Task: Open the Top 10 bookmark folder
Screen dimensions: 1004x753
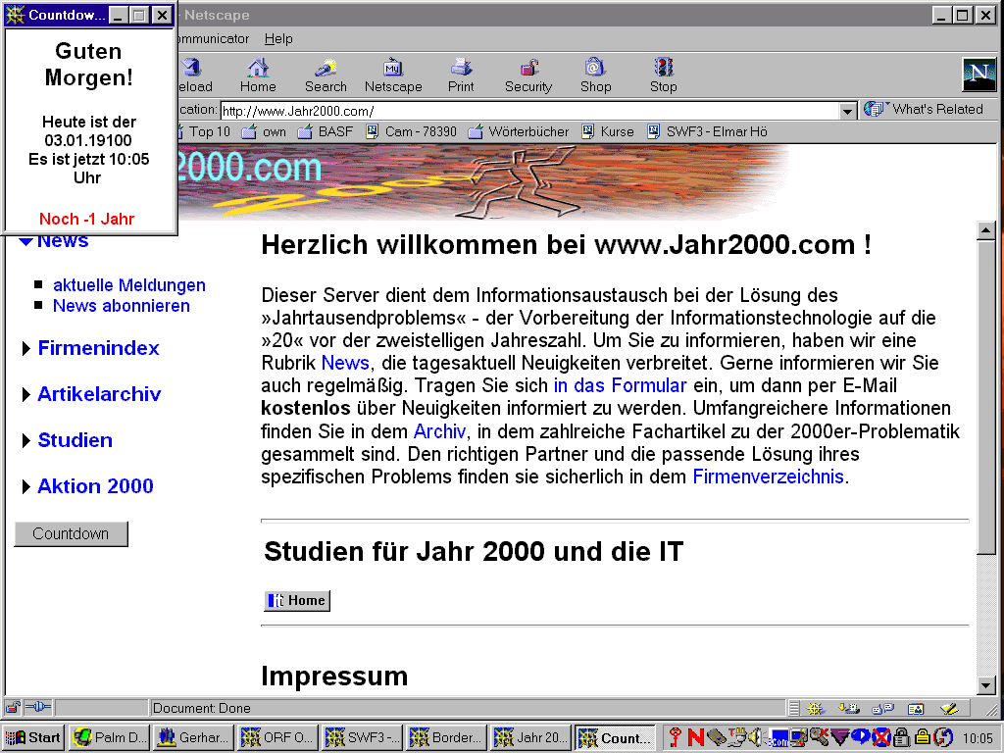Action: coord(204,132)
